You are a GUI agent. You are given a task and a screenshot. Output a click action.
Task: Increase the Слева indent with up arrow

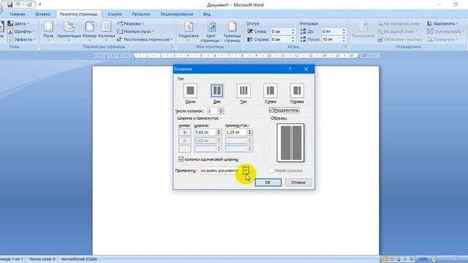pyautogui.click(x=292, y=30)
